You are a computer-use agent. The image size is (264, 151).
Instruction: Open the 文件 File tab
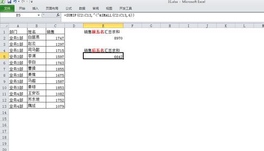click(7, 8)
